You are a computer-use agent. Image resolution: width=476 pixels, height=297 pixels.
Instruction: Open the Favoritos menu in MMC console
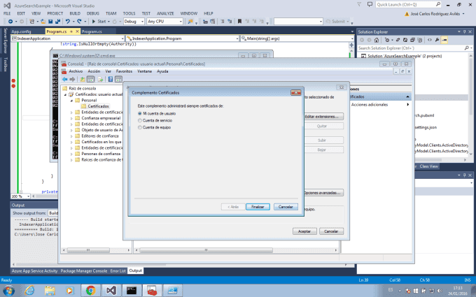tap(124, 71)
